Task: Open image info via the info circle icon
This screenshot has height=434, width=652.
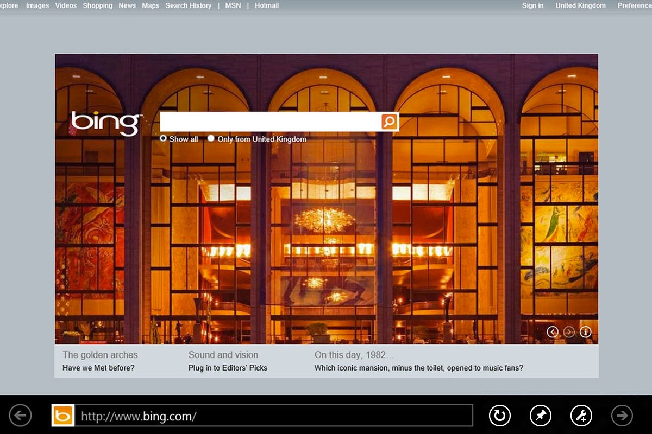Action: pyautogui.click(x=585, y=331)
